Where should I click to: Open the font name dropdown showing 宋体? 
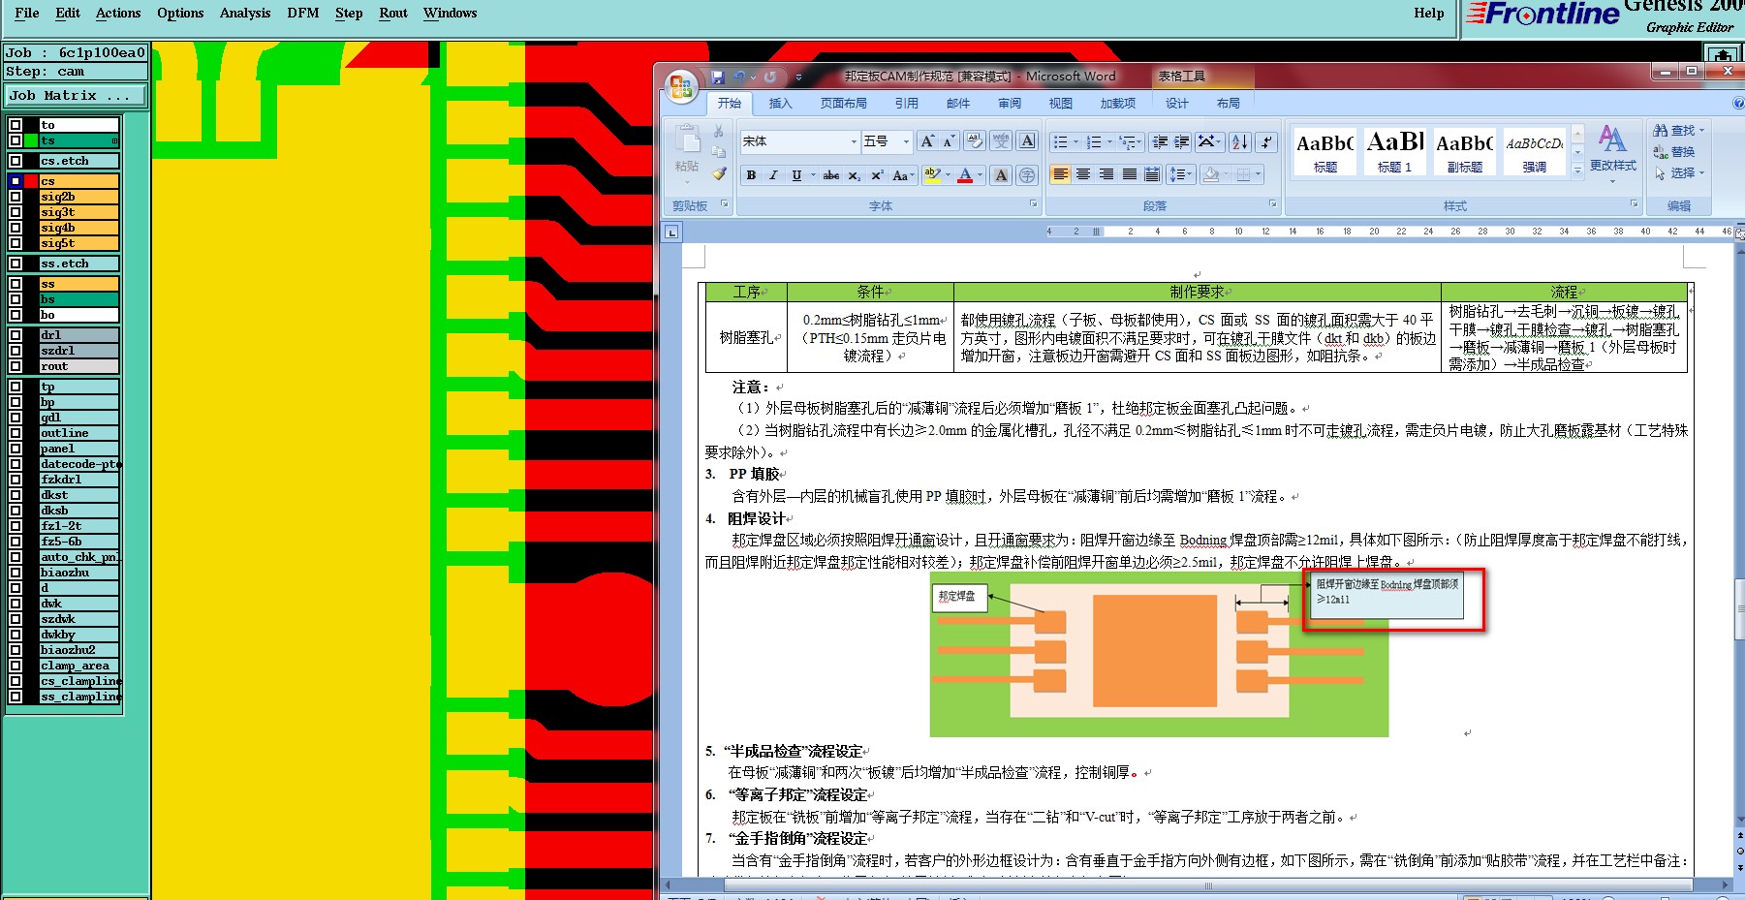coord(854,141)
